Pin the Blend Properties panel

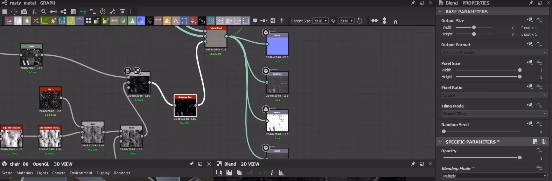point(531,3)
